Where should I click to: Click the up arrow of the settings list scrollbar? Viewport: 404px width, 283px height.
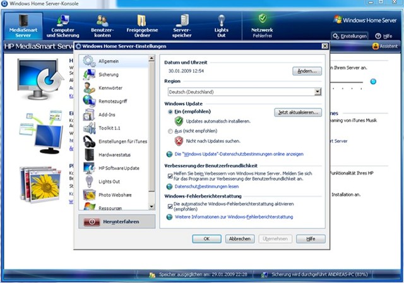151,58
